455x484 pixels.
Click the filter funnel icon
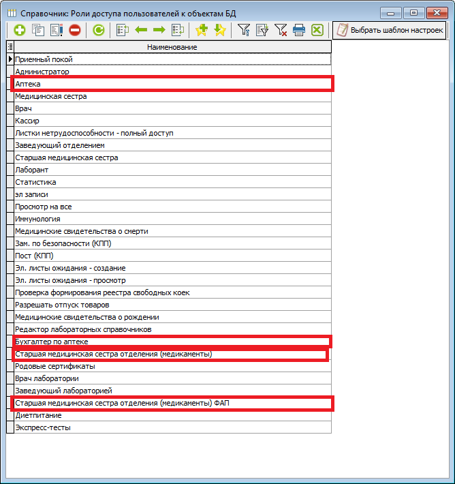(243, 30)
